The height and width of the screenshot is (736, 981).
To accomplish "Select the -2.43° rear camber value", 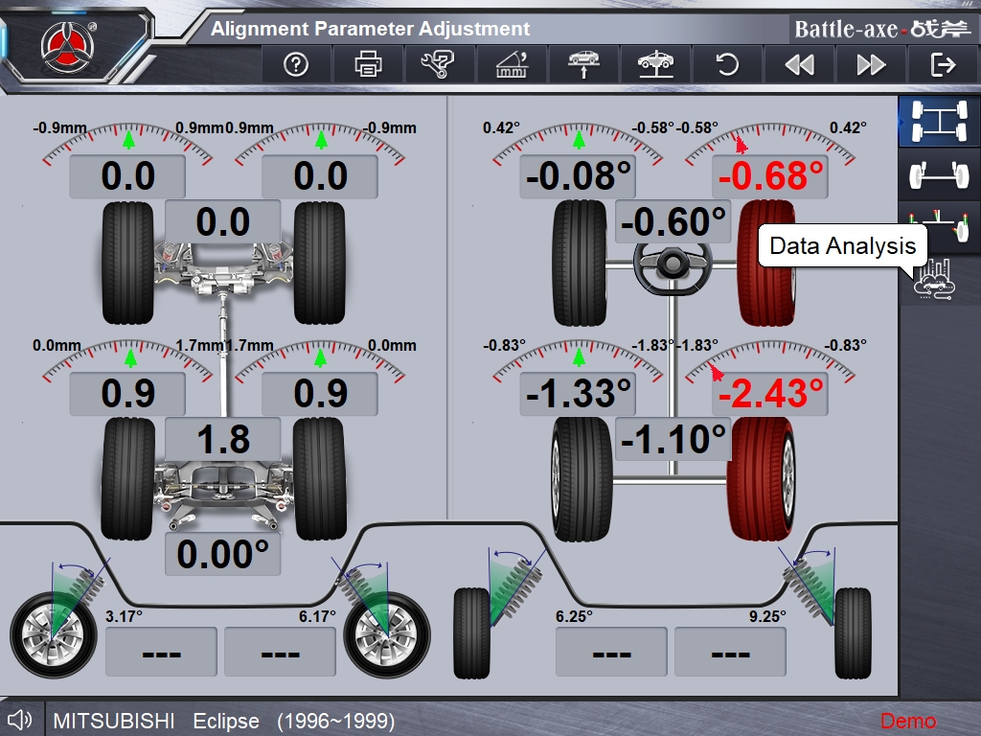I will pos(770,394).
